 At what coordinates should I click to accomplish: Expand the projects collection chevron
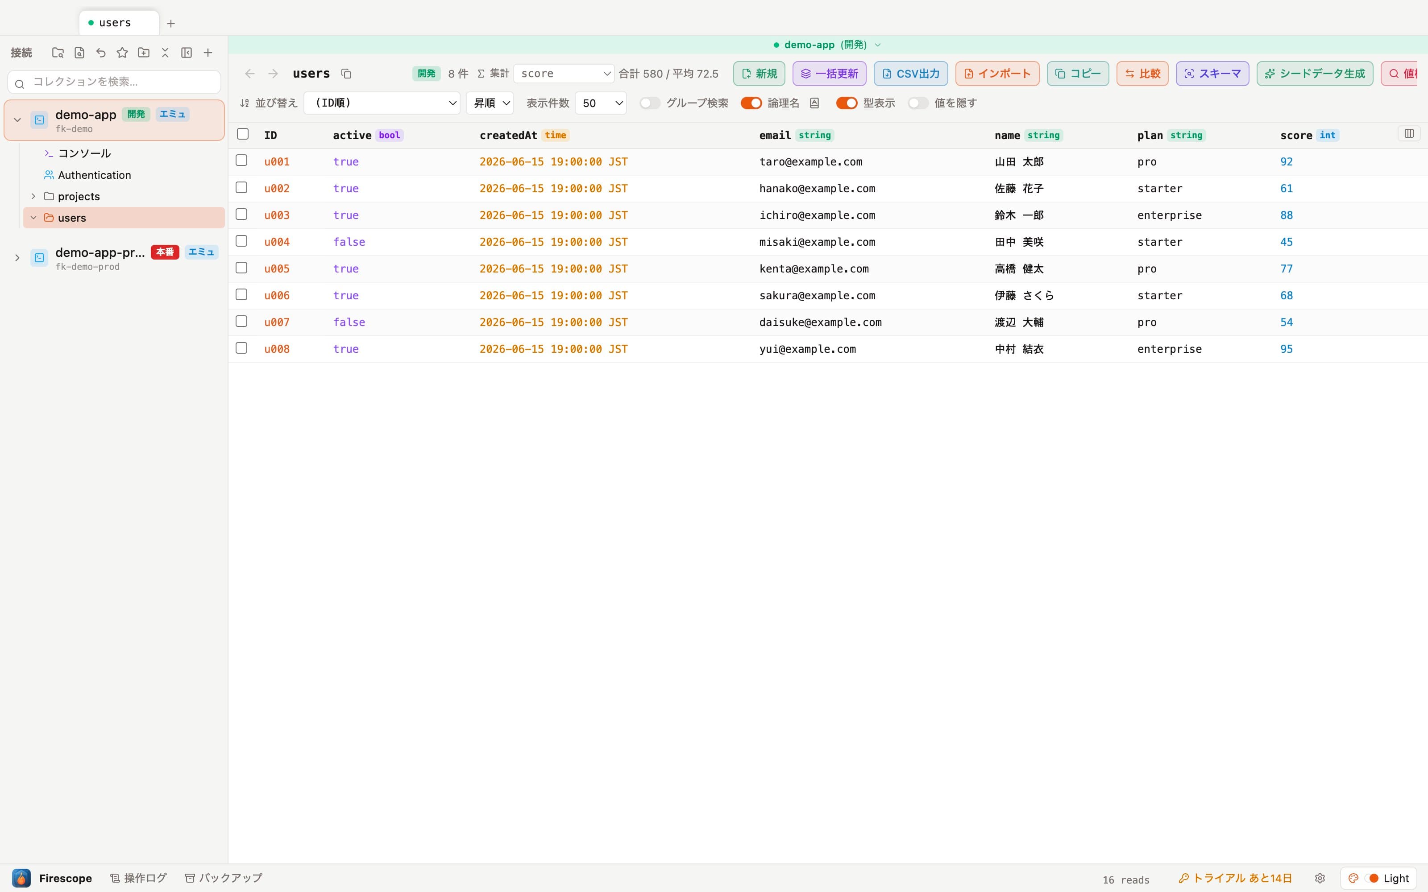tap(33, 196)
